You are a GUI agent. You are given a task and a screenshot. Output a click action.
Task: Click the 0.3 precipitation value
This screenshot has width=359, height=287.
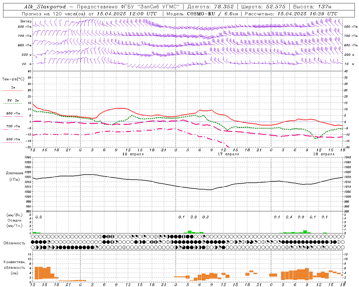click(x=38, y=217)
